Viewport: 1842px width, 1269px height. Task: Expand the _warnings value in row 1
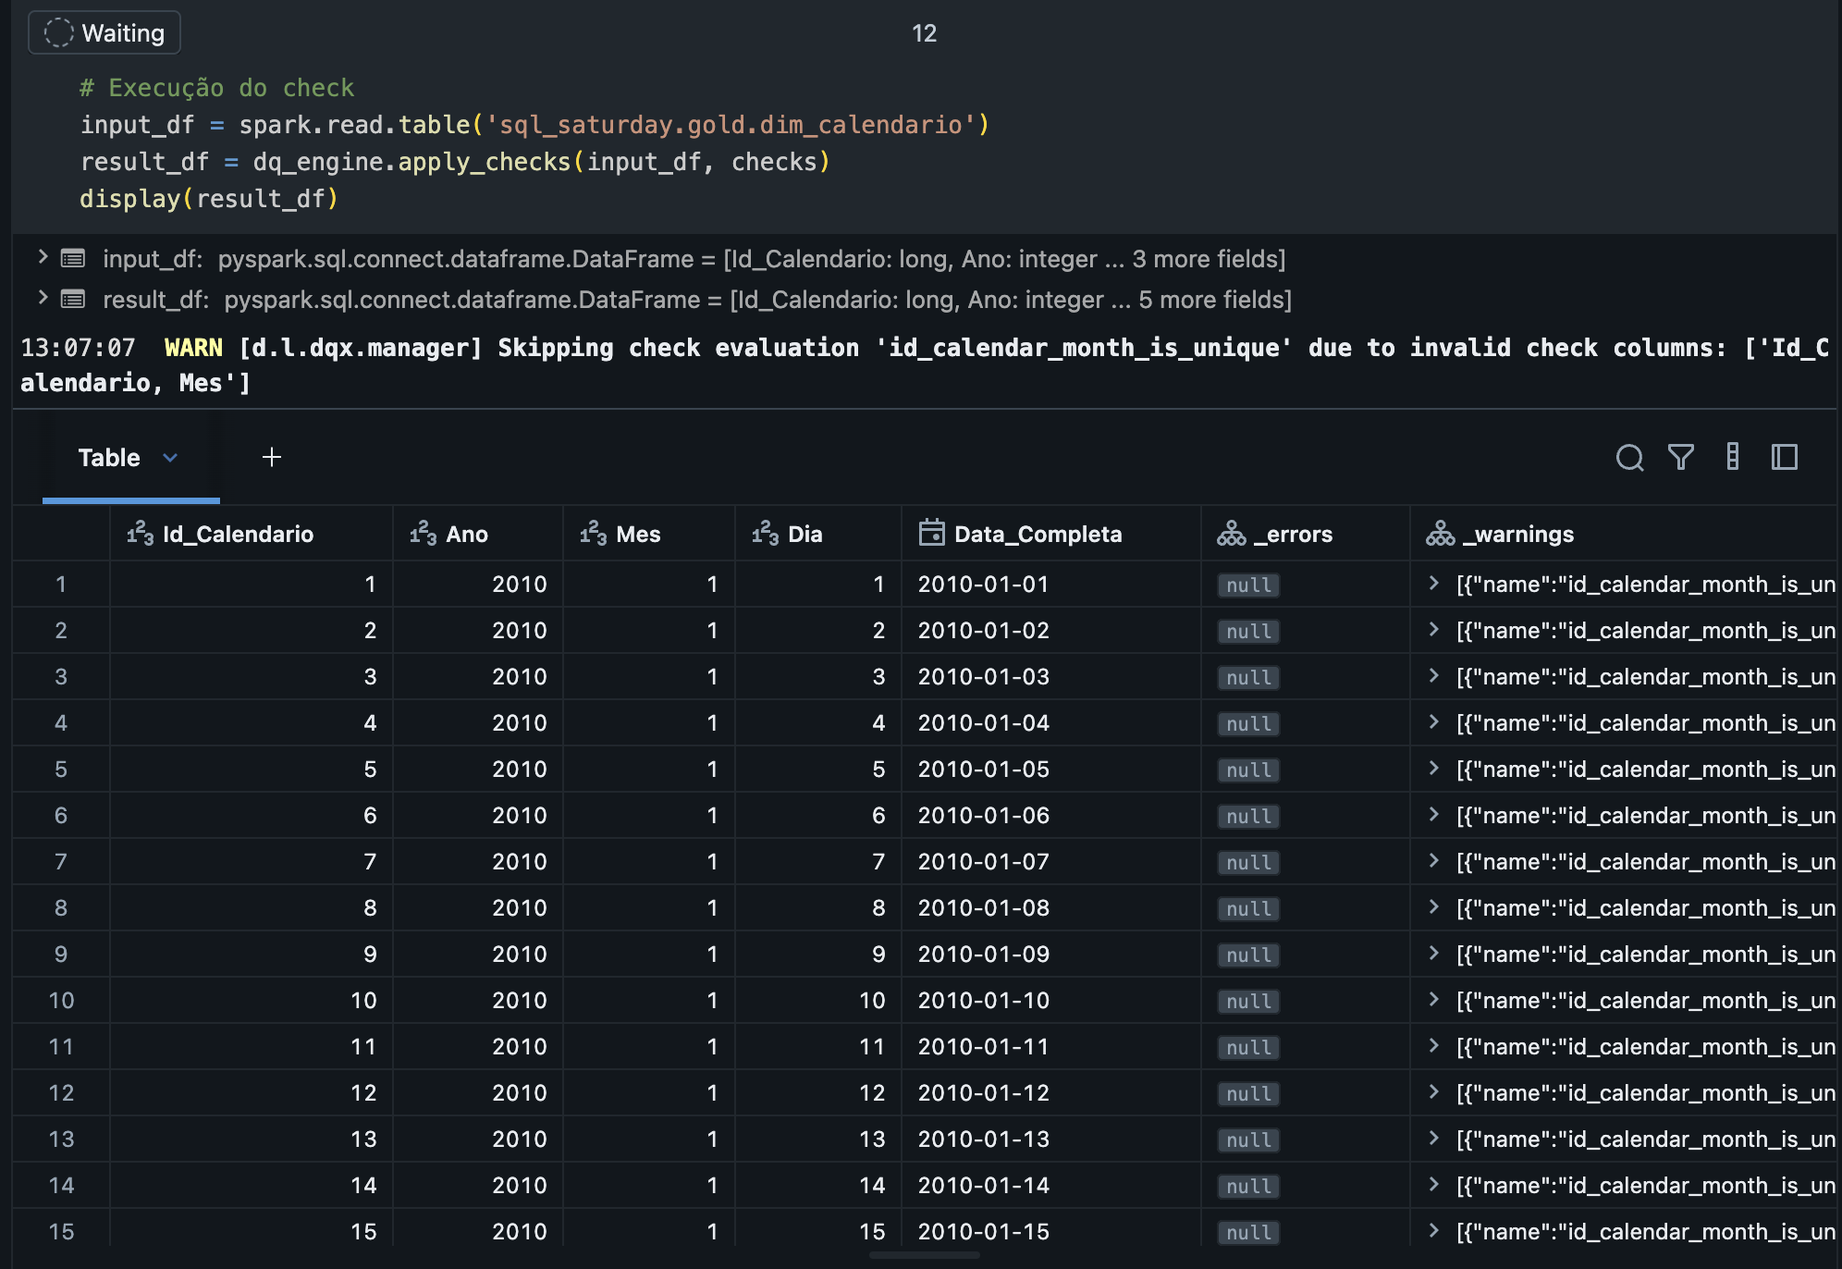point(1433,584)
